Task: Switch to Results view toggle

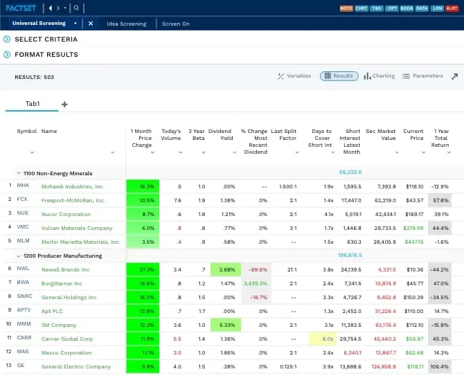Action: (x=338, y=76)
